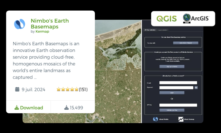Click the download count icon beside 15,499
Screen dimensions: 221x133
[66, 108]
